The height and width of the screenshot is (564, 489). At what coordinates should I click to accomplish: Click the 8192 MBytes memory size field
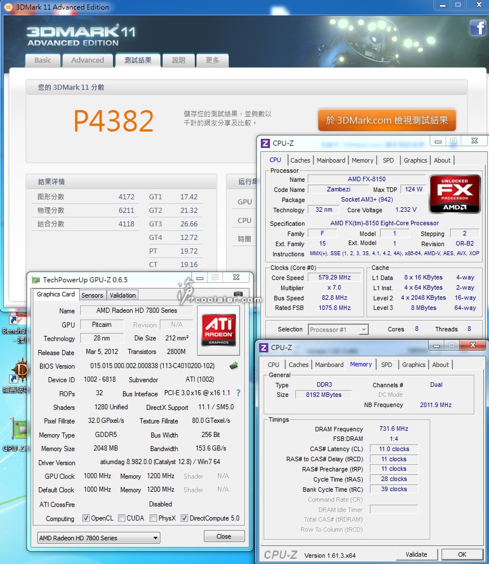tap(324, 395)
